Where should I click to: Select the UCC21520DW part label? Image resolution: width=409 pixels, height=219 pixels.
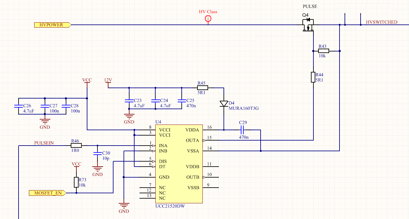(170, 206)
